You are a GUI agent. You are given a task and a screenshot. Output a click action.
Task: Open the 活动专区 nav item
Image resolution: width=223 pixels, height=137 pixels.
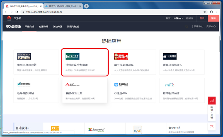58,26
